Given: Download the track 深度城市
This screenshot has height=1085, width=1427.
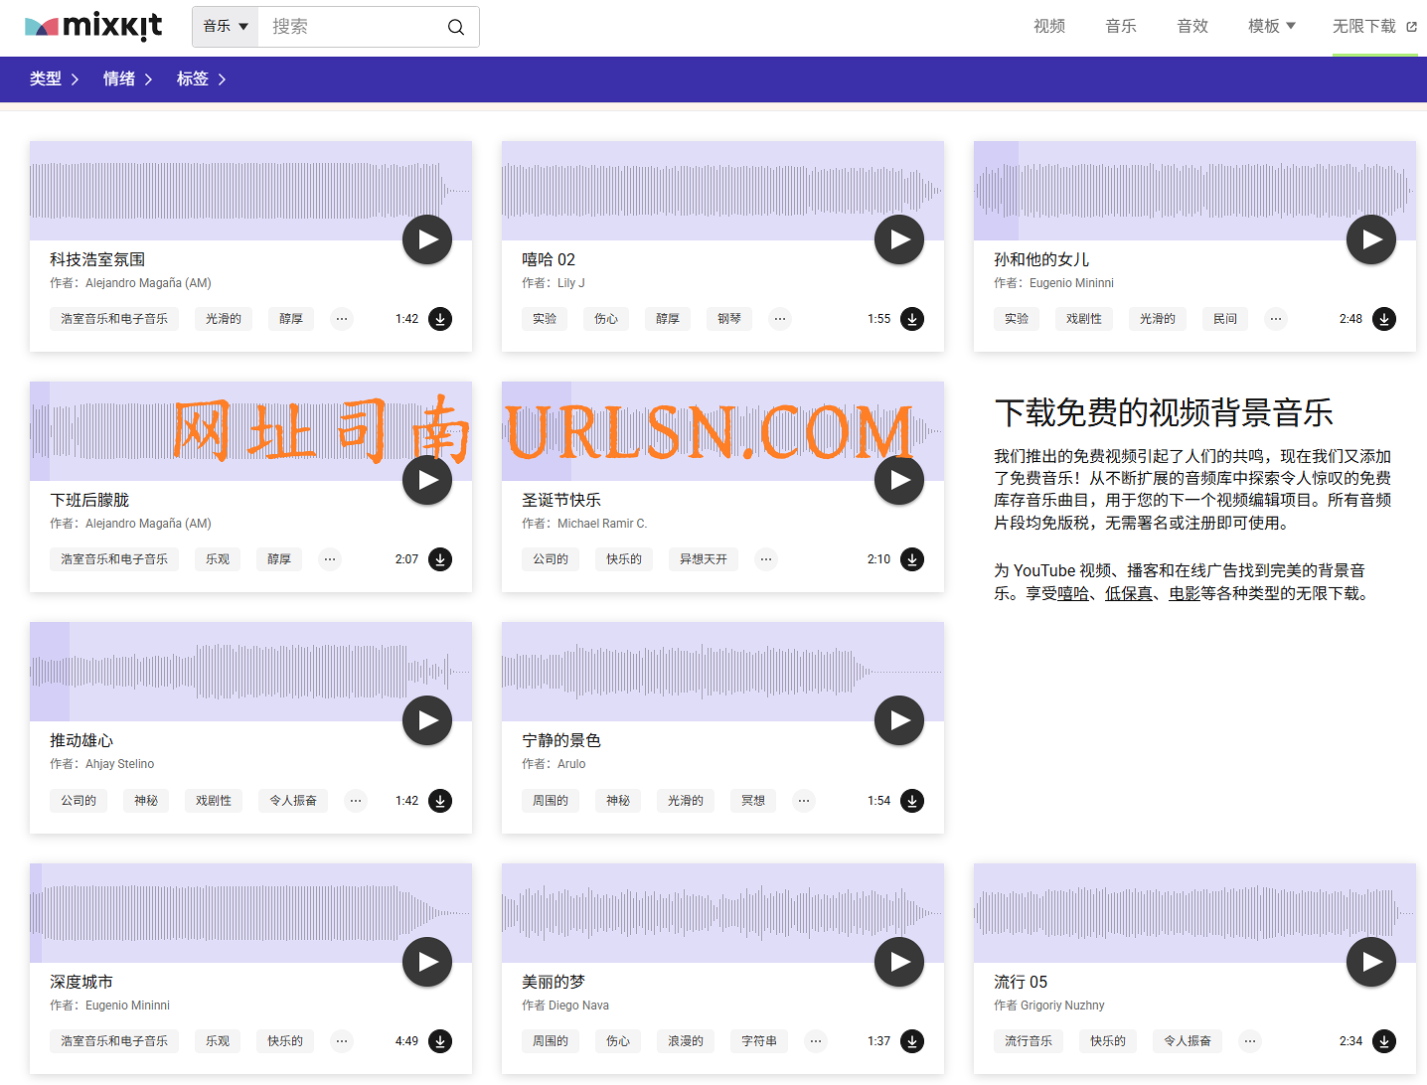Looking at the screenshot, I should (x=439, y=1041).
